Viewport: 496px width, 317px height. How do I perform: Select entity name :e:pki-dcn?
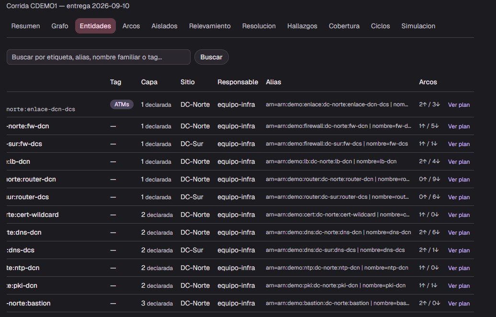[x=22, y=285]
